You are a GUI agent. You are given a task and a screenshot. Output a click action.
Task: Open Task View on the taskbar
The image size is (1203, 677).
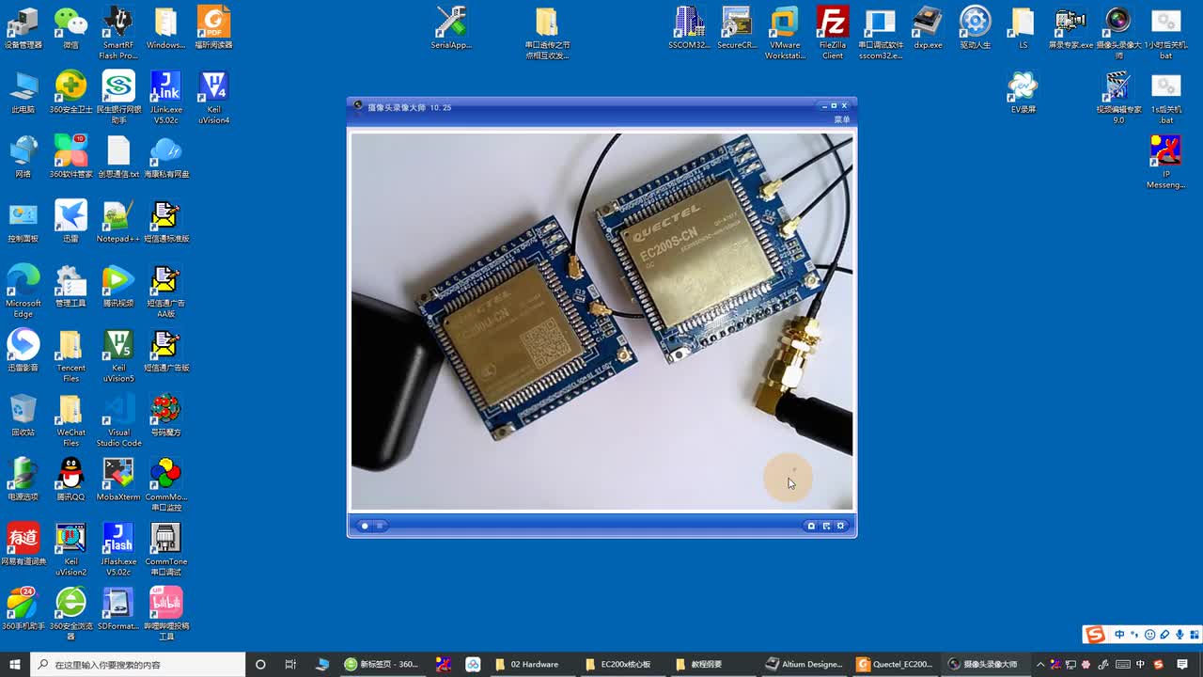(290, 664)
